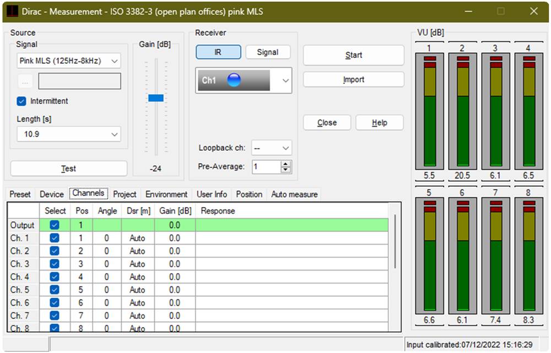551x353 pixels.
Task: Open the Auto measure tab
Action: point(294,194)
